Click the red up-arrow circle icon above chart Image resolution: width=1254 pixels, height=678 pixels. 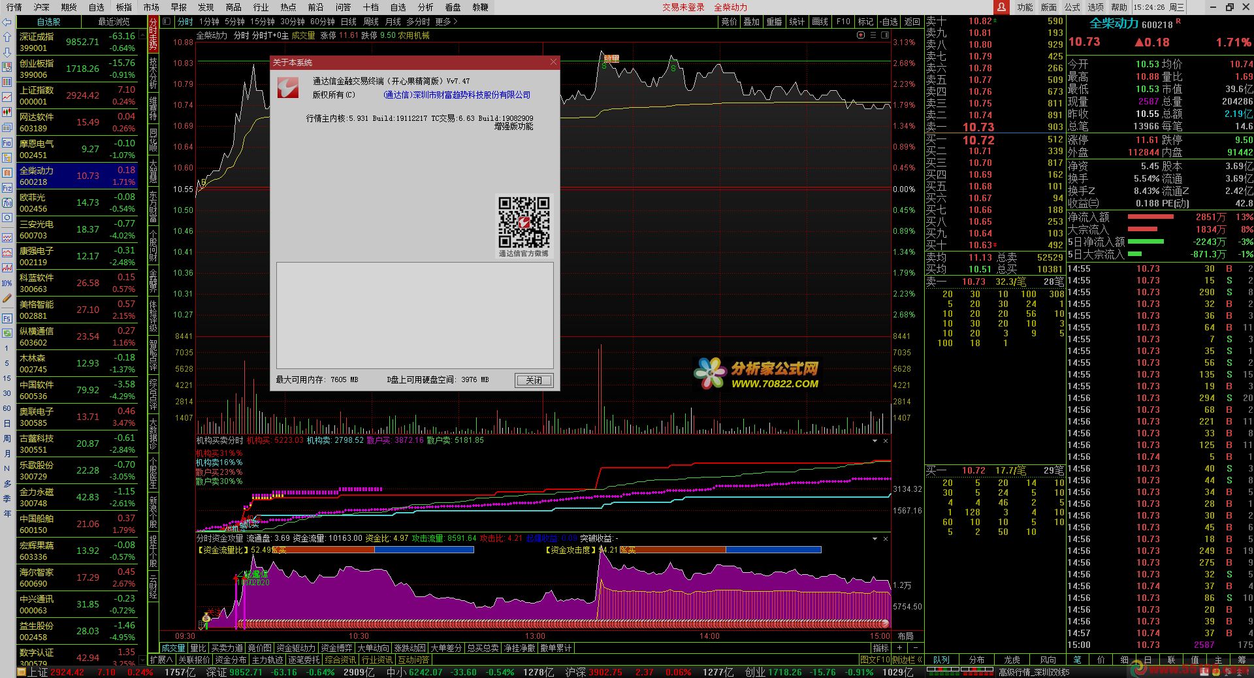(x=861, y=35)
